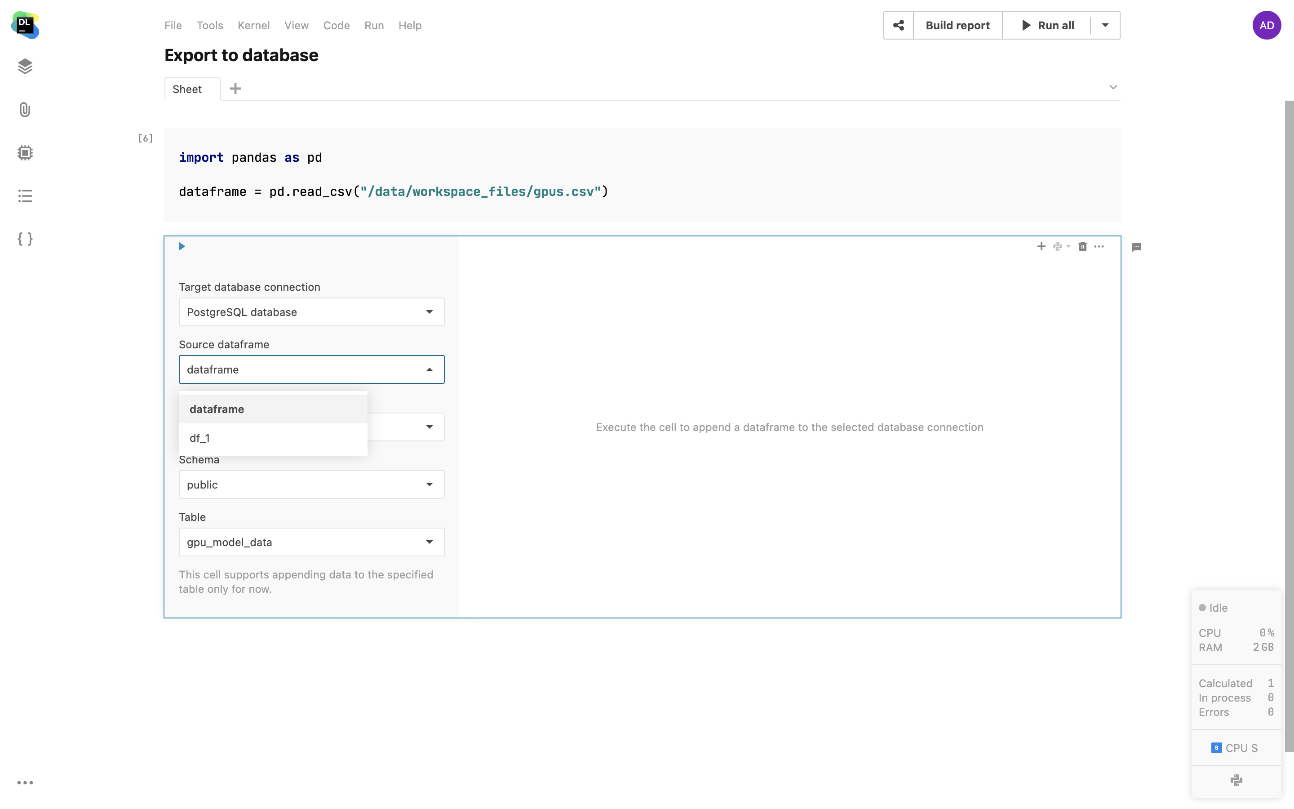Add a new cell with plus icon

pos(1041,247)
